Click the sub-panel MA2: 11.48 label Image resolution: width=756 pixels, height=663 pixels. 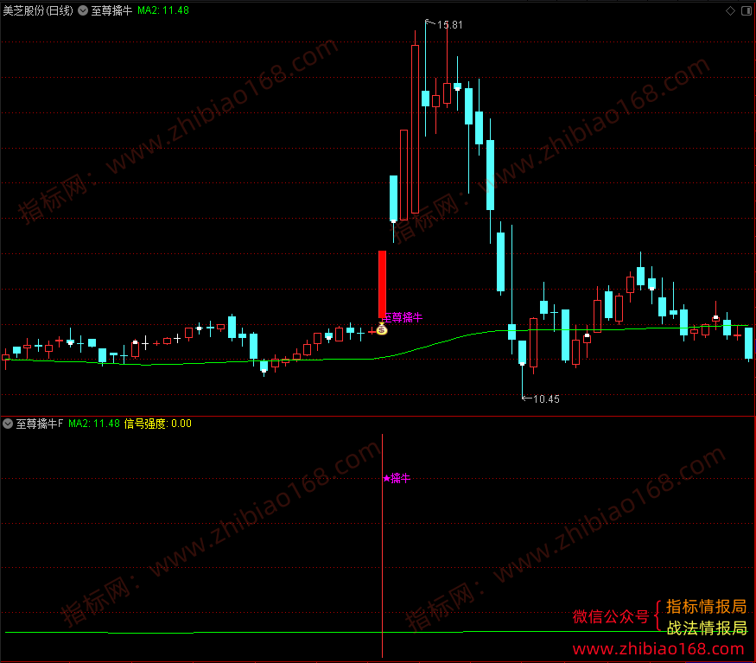(94, 424)
